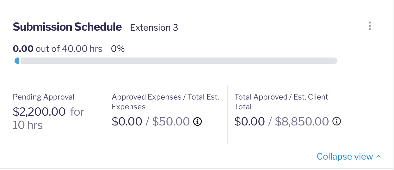Click the 0% progress percentage
The image size is (394, 170).
click(x=118, y=49)
